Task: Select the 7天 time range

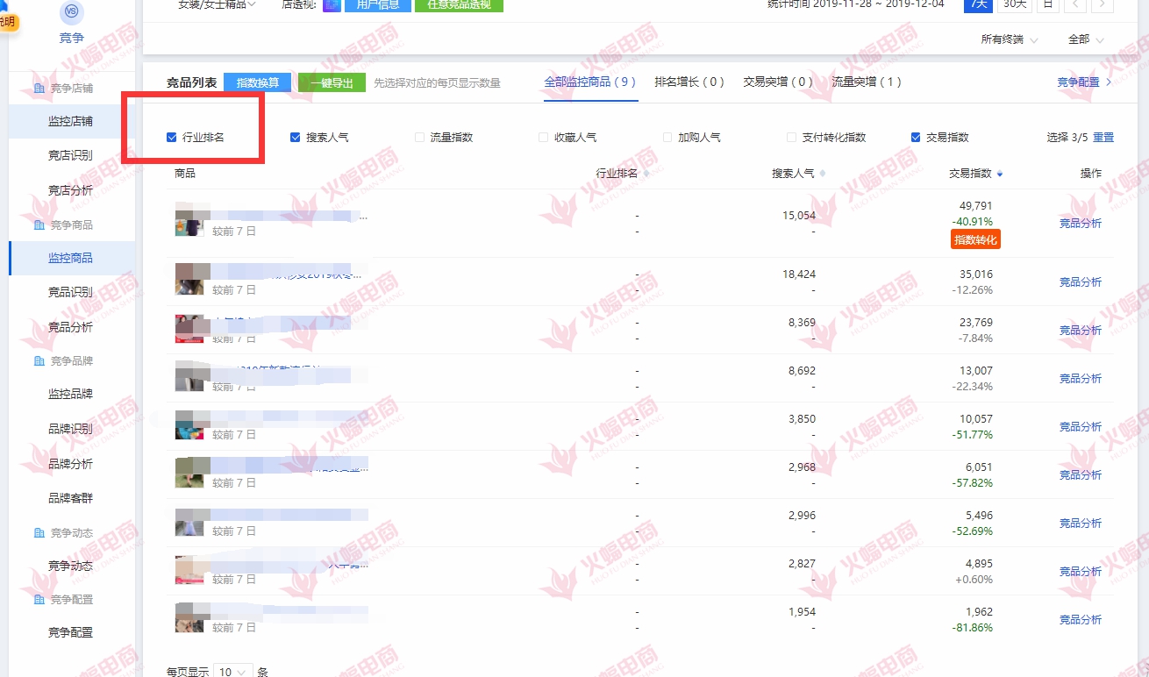Action: [x=979, y=4]
